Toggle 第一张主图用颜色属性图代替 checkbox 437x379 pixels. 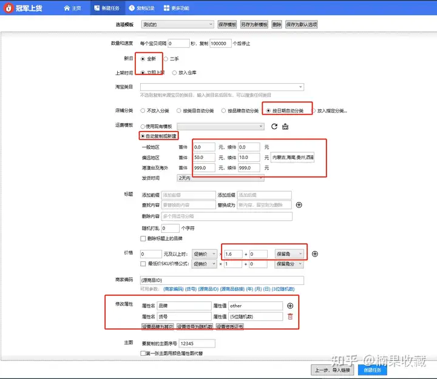(143, 354)
